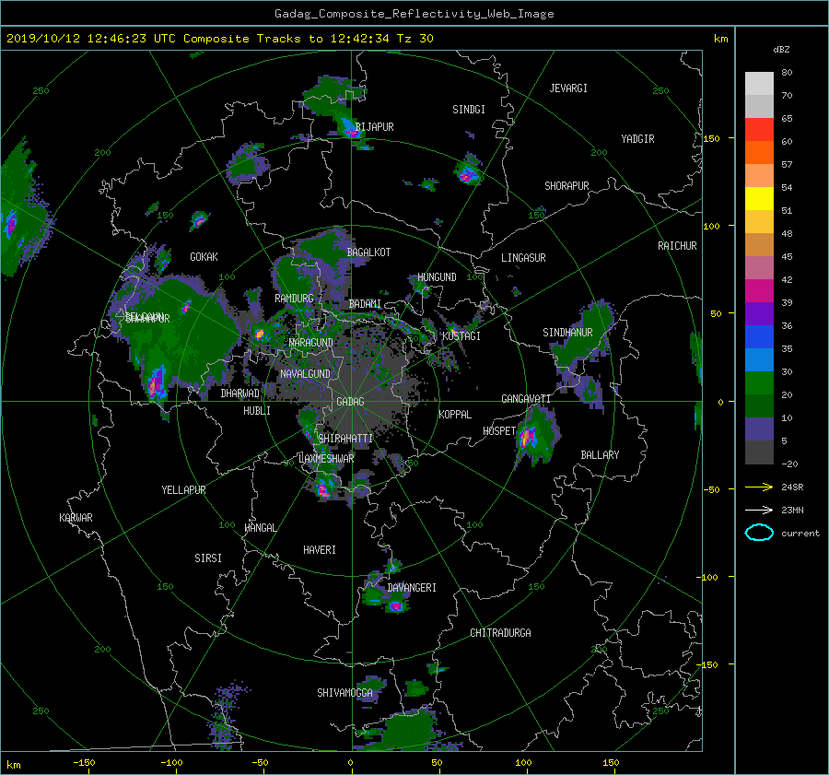Screen dimensions: 829x775
Task: Select the yellow 54 dBZ color swatch
Action: coord(759,198)
